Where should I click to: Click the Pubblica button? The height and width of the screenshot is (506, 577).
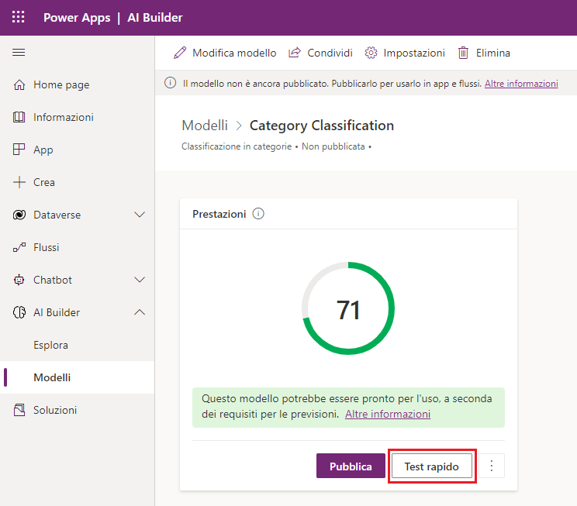pos(351,466)
